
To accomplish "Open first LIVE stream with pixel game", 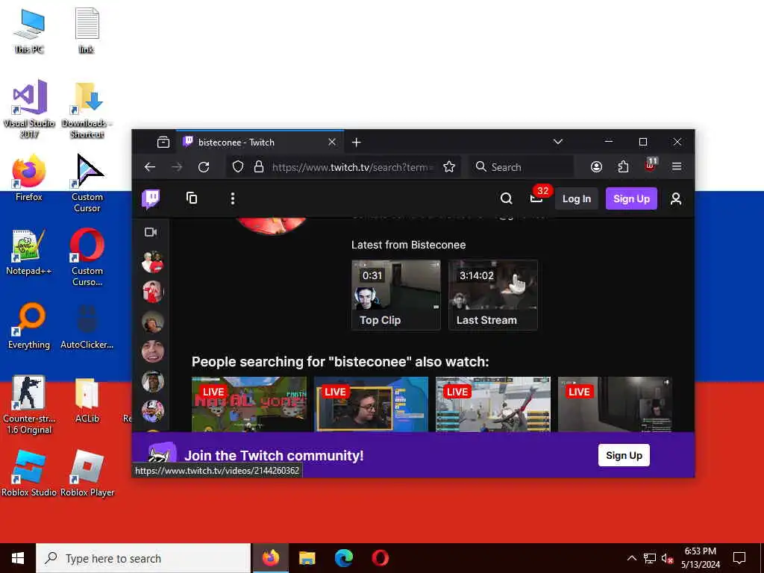I will click(x=249, y=404).
